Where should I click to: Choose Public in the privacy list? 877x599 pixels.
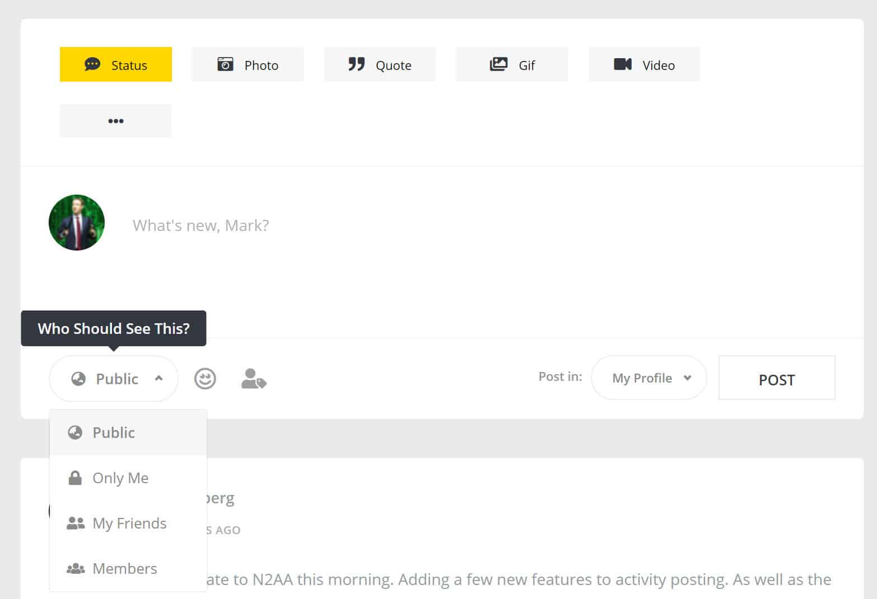(128, 432)
